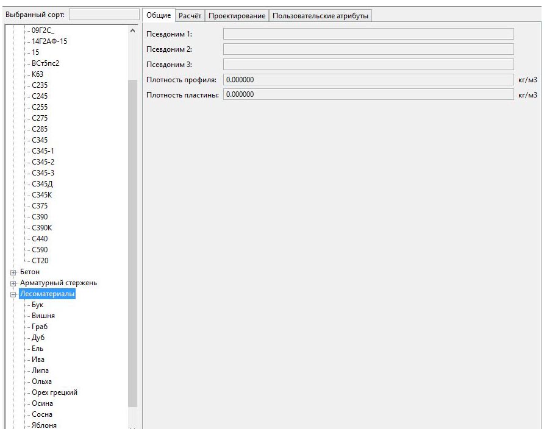
Task: Select the Сосна timber item
Action: pyautogui.click(x=41, y=414)
